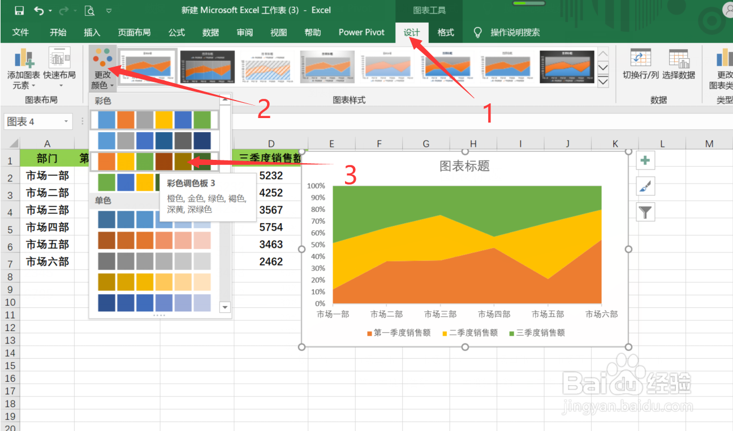Click the chart elements plus icon
The image size is (733, 431).
(x=645, y=160)
